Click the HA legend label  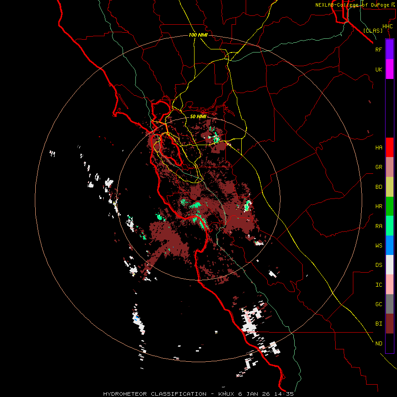378,147
